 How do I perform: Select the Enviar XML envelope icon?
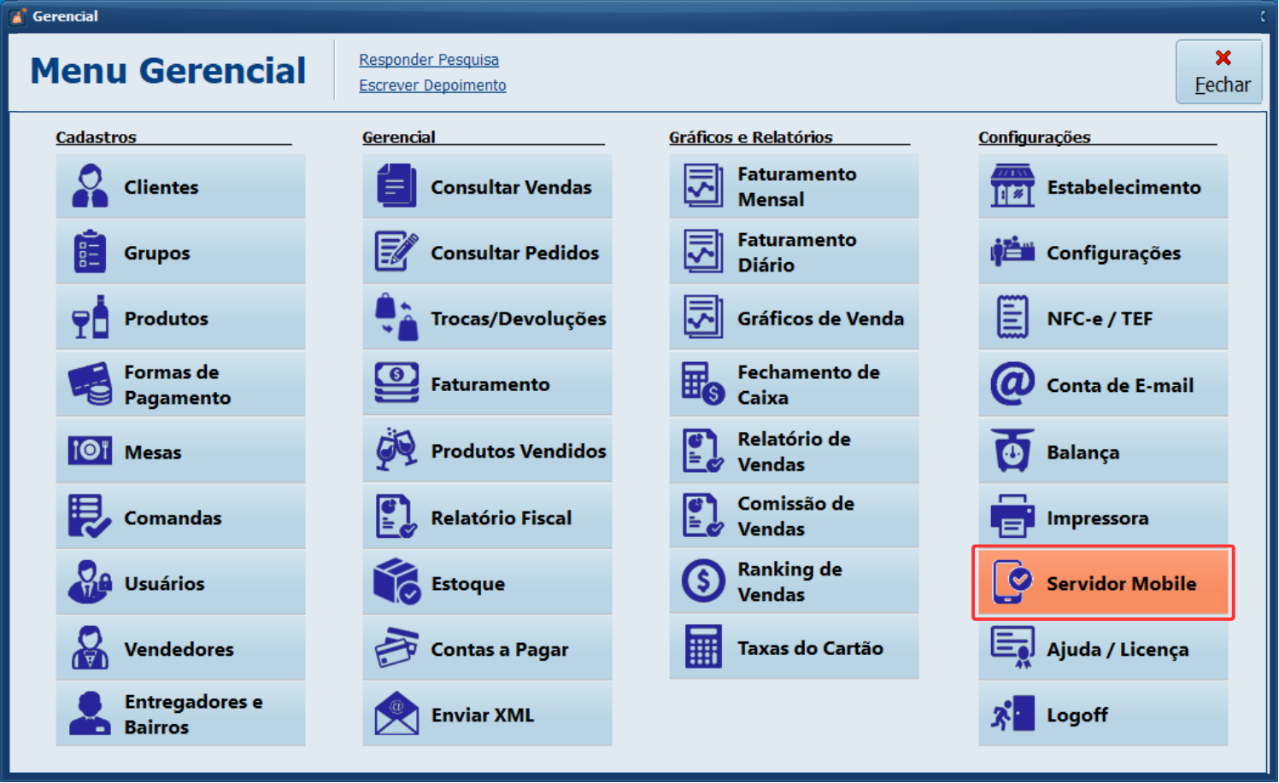[x=396, y=715]
